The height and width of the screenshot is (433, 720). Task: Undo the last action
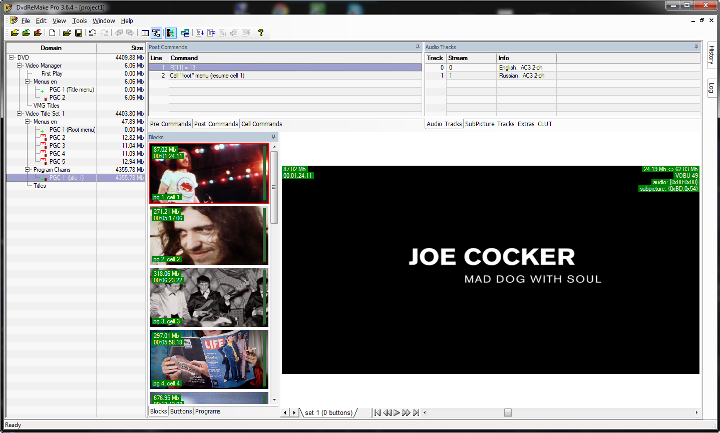(93, 33)
